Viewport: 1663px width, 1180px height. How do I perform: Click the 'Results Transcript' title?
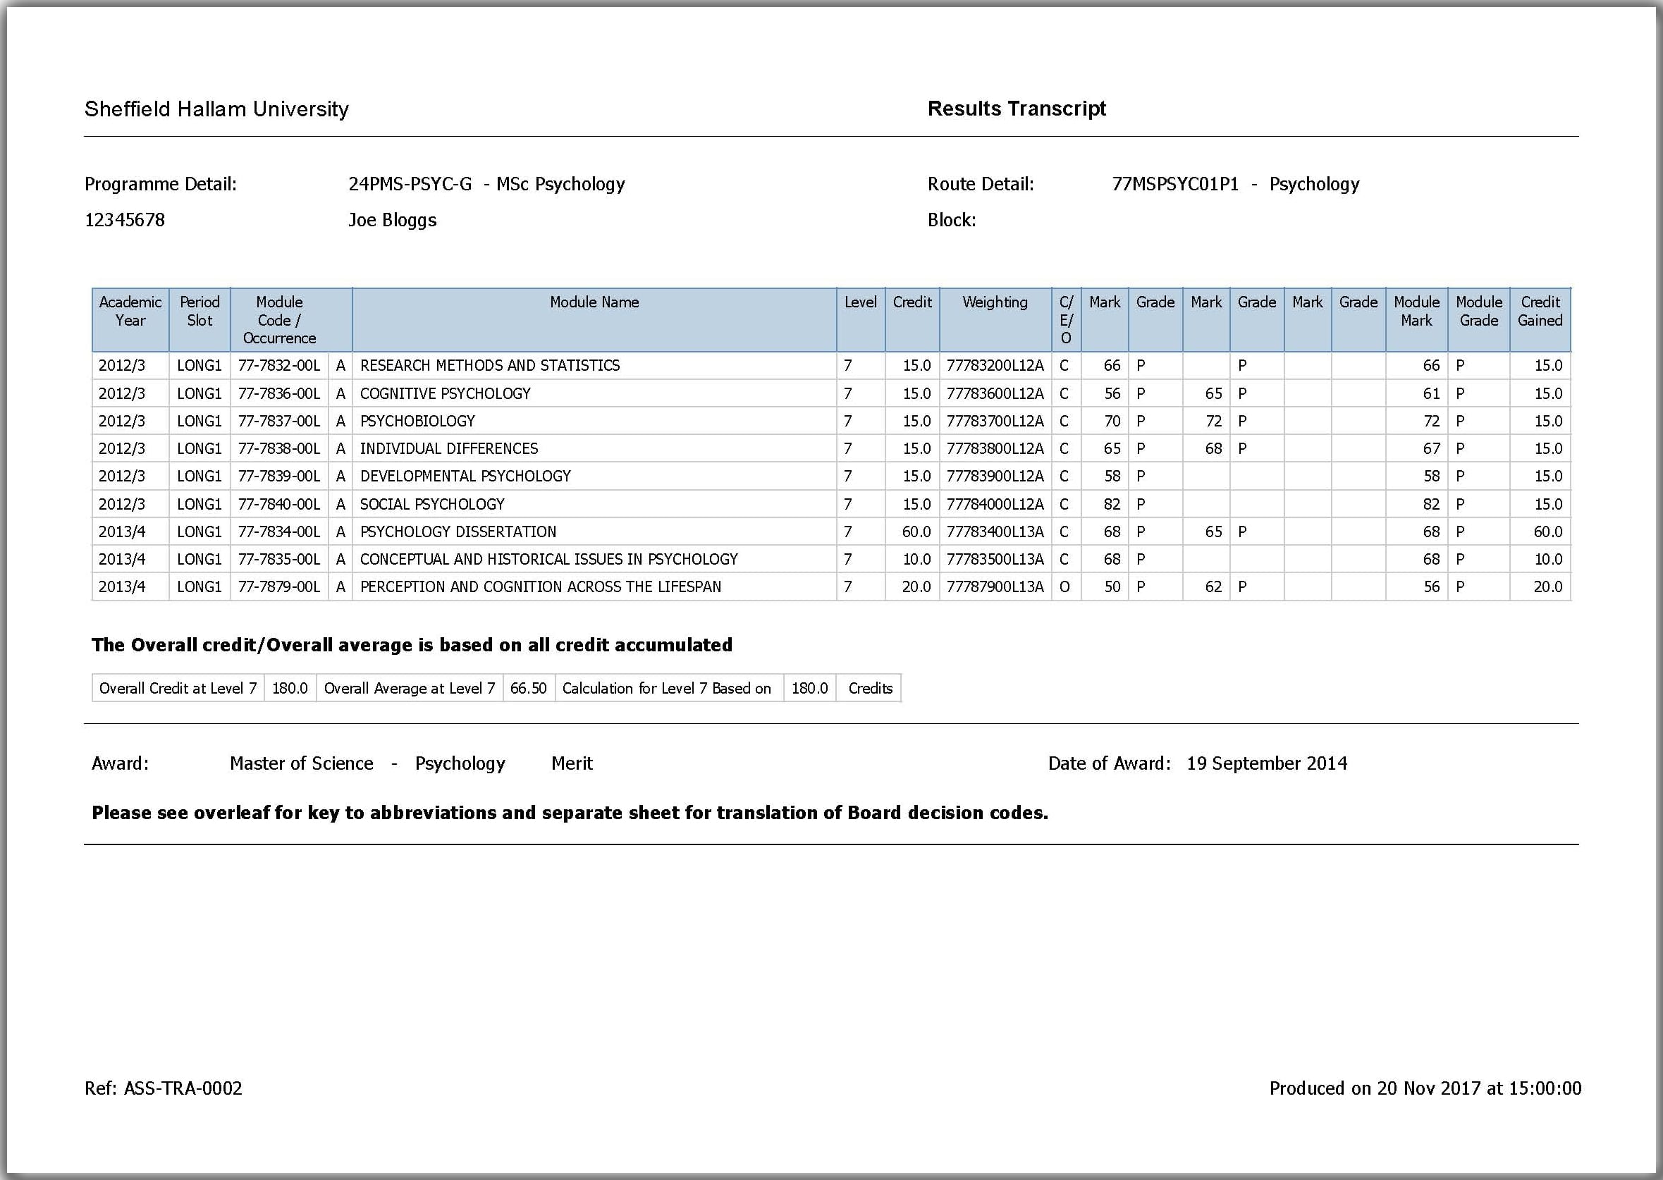(1017, 109)
